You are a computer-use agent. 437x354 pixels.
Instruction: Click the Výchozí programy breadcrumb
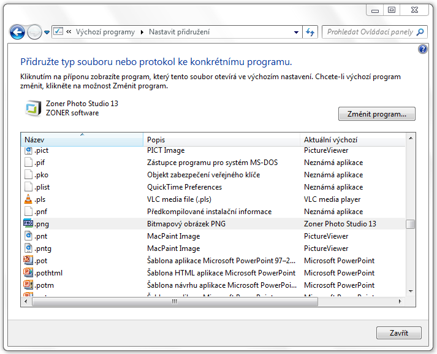(x=105, y=32)
